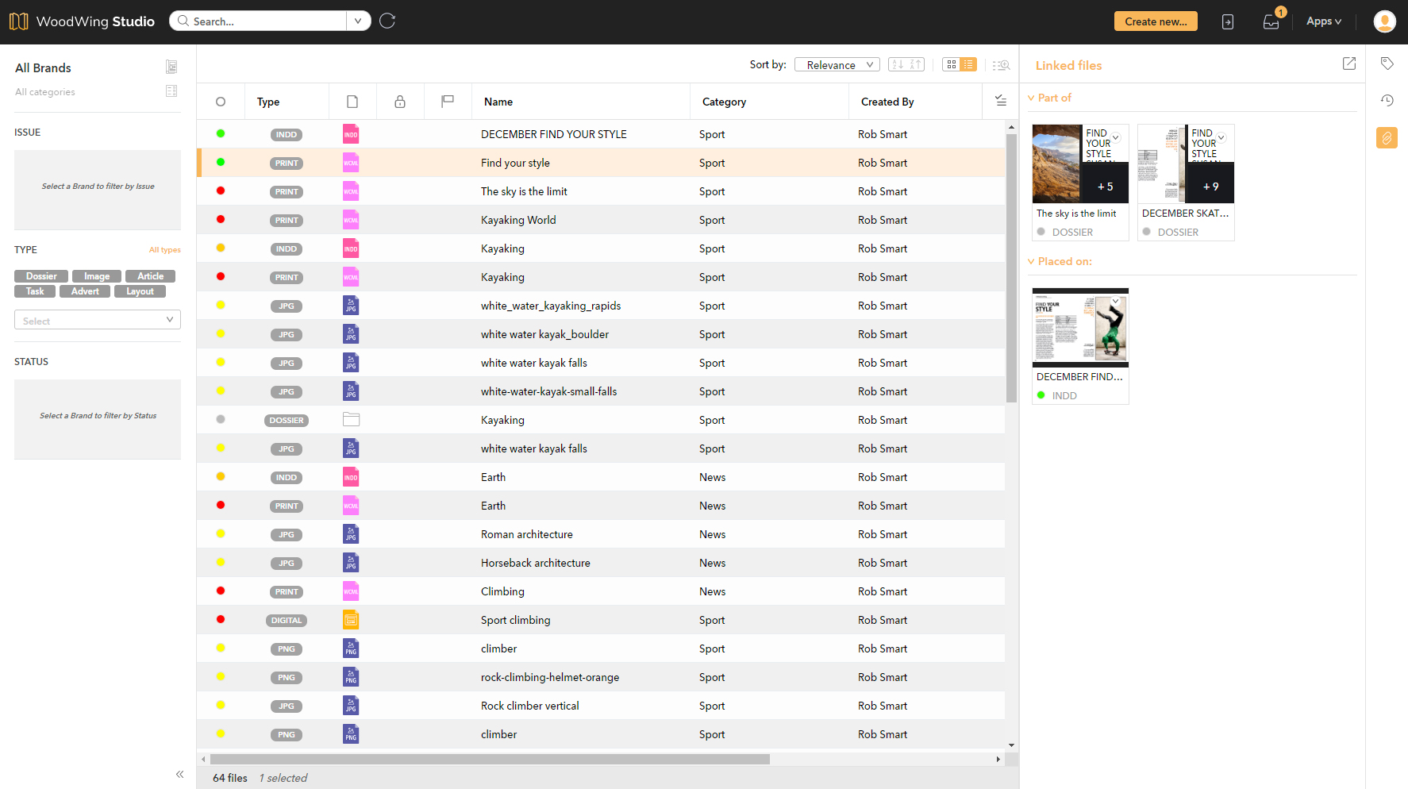Open the Linked files paperclip panel
The width and height of the screenshot is (1408, 789).
coord(1387,137)
